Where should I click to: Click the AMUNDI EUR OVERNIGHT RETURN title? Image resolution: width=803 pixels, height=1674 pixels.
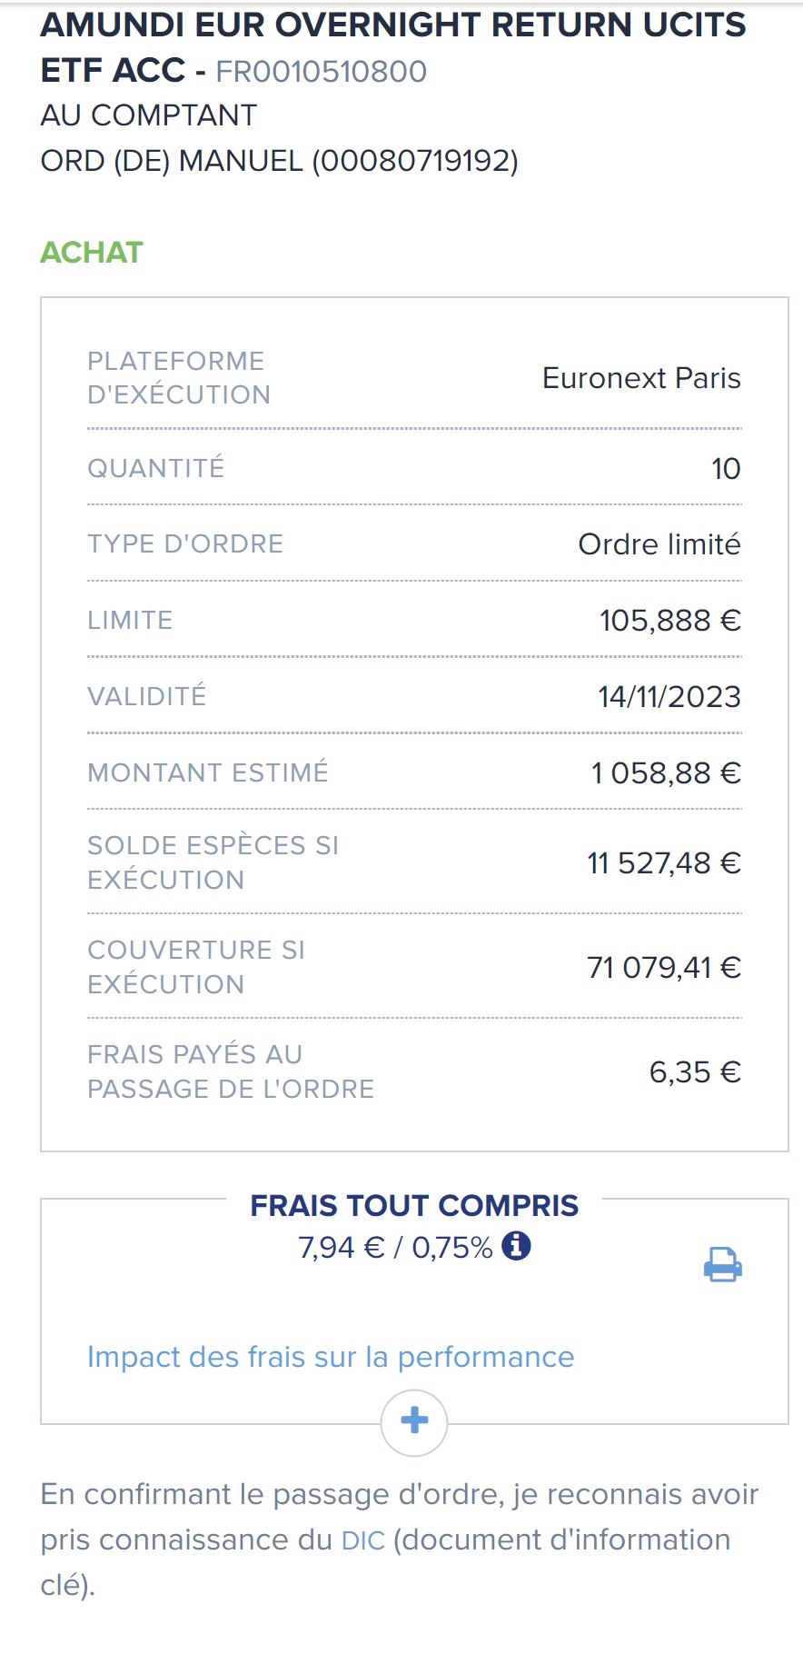pos(392,25)
